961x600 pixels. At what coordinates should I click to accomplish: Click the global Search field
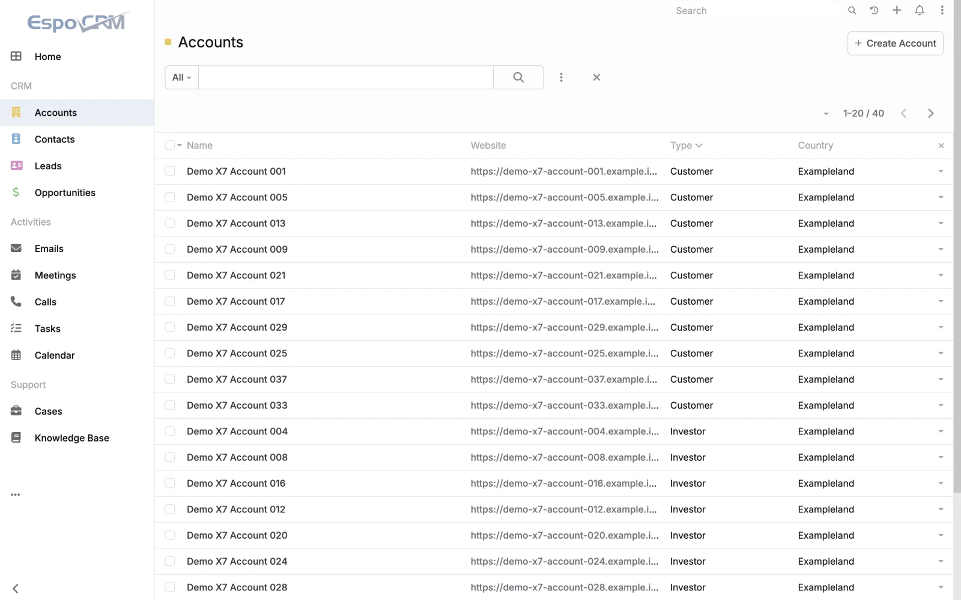[x=757, y=11]
